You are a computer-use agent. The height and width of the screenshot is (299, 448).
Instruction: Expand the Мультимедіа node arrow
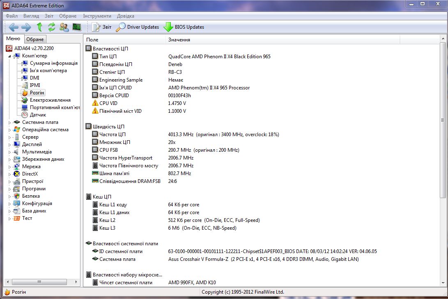pyautogui.click(x=10, y=152)
